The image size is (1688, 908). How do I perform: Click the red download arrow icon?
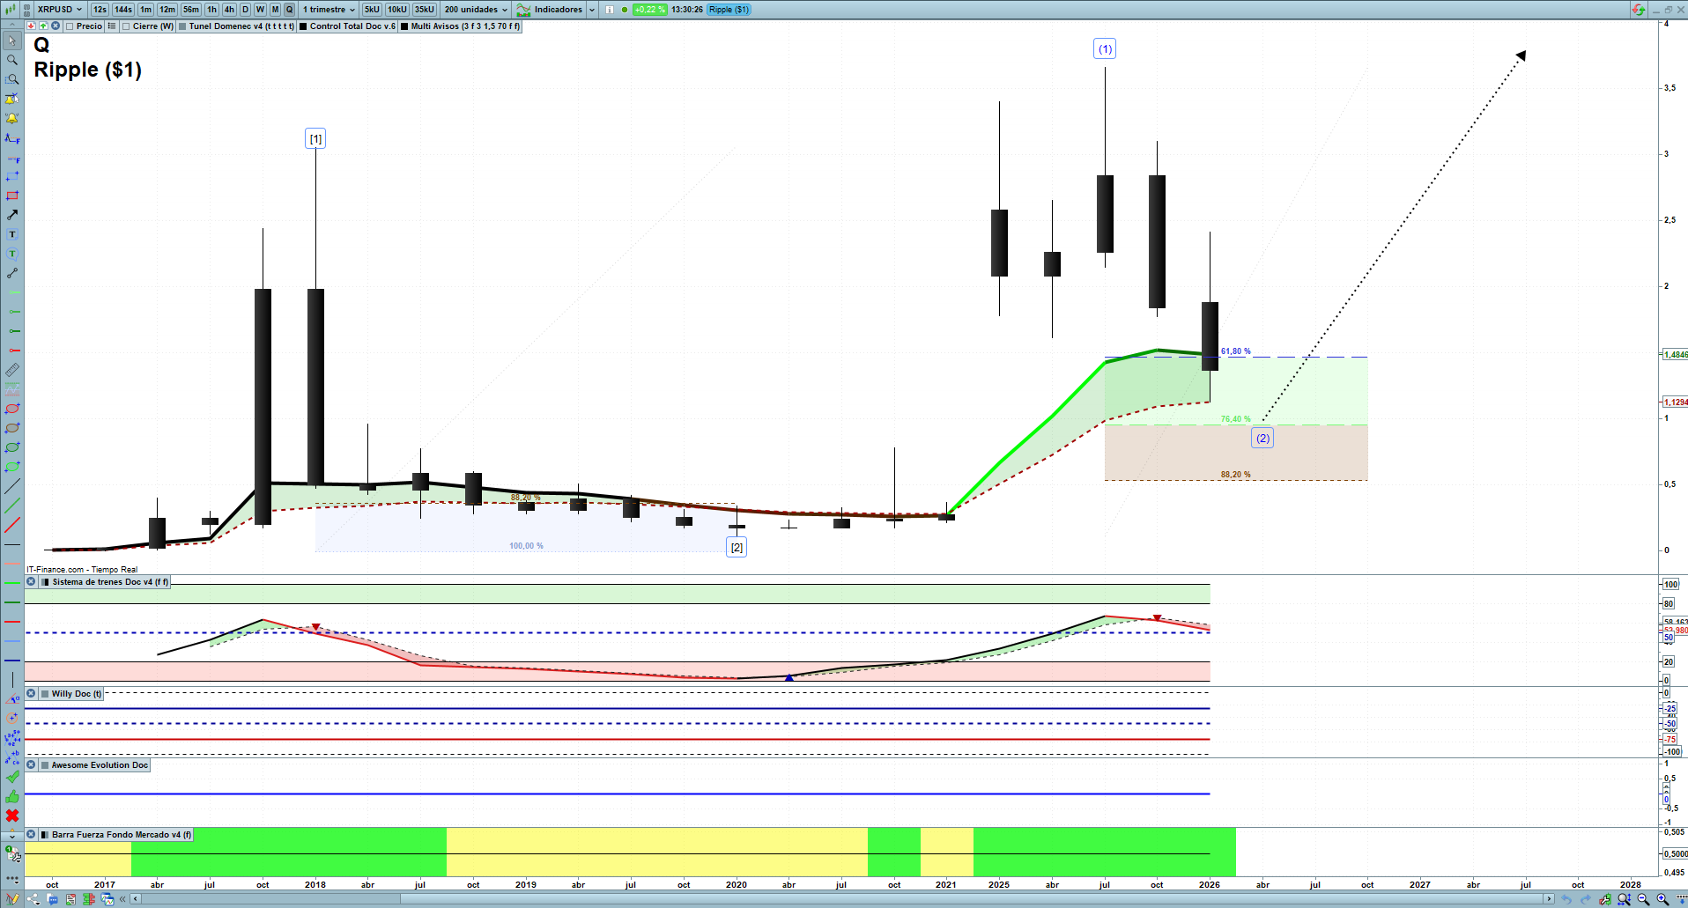31,26
